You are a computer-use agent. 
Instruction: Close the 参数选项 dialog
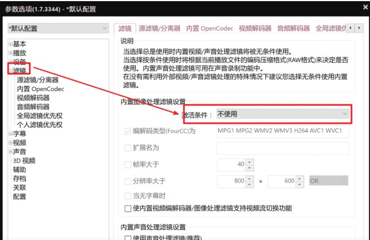366,7
